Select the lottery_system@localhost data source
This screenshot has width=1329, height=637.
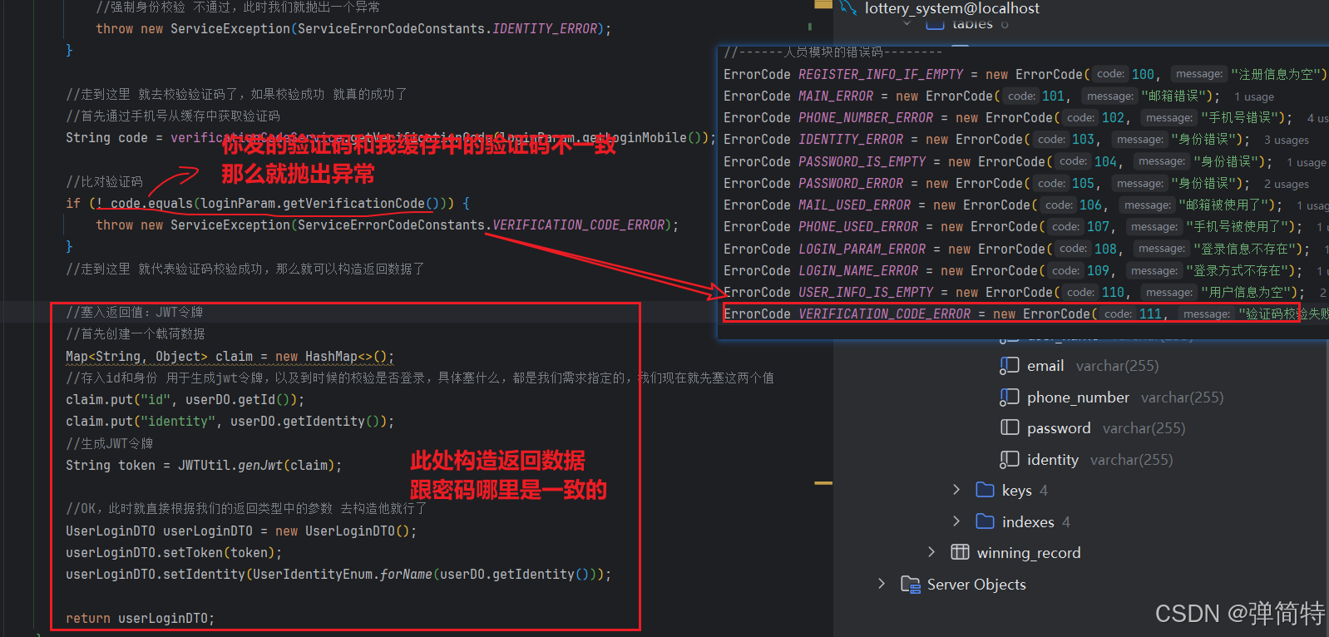coord(951,8)
